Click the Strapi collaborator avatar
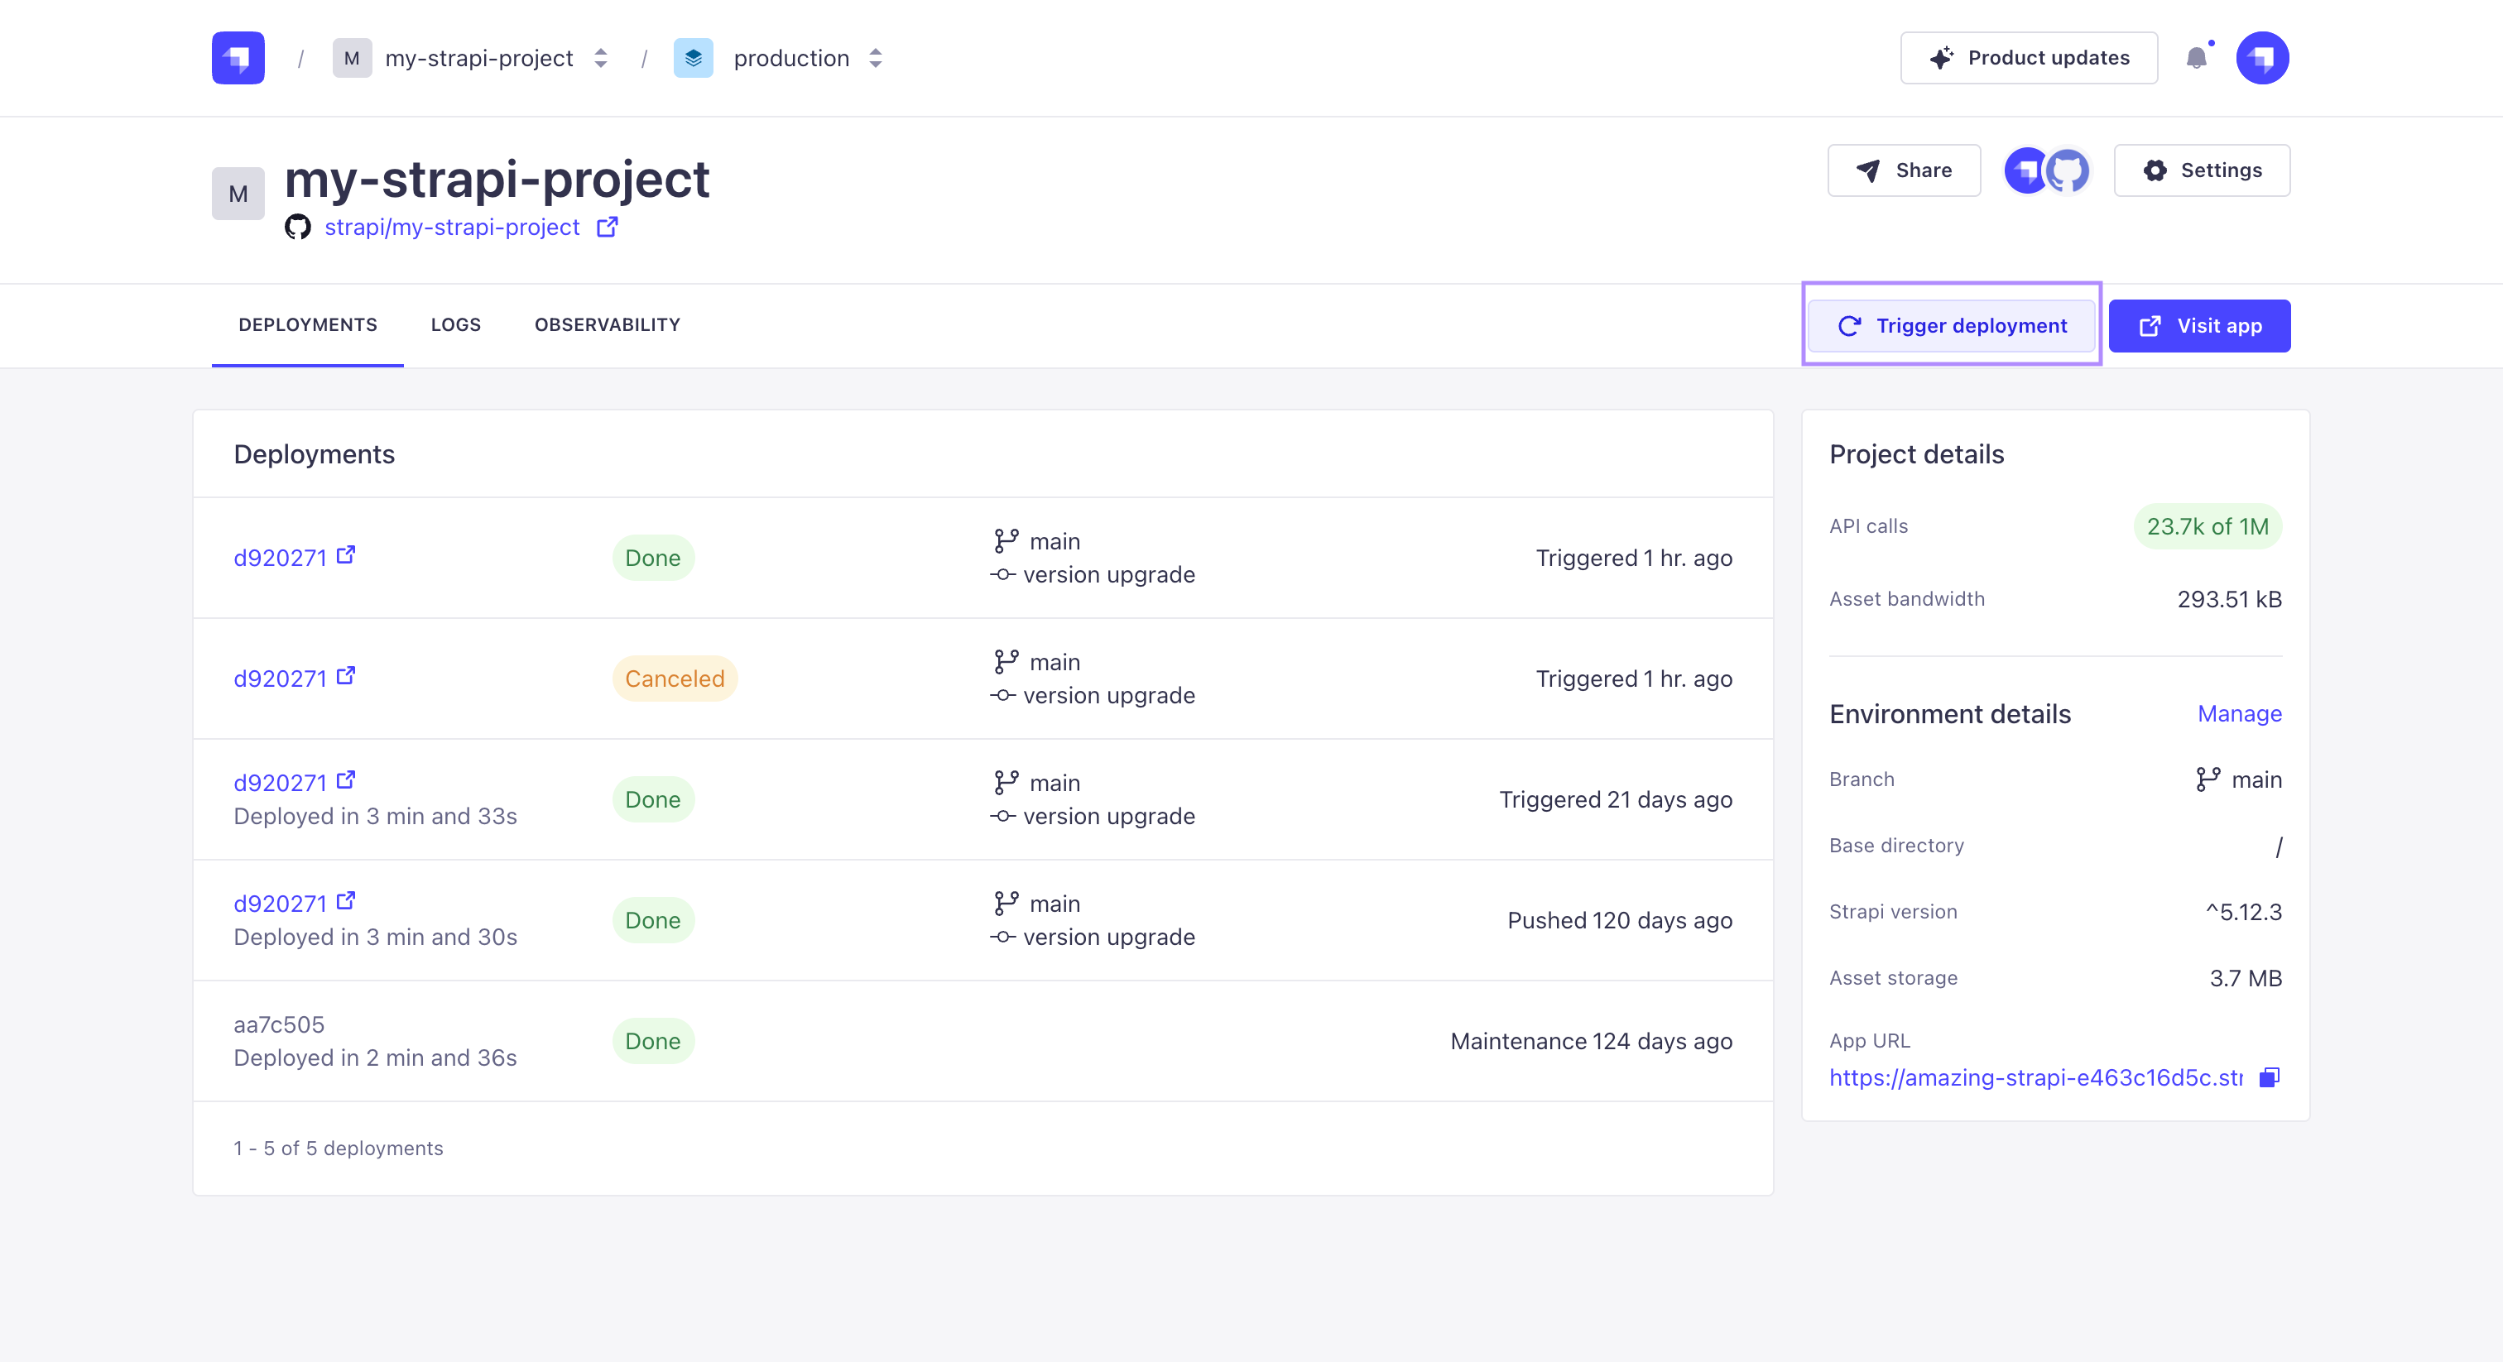 pyautogui.click(x=2025, y=171)
